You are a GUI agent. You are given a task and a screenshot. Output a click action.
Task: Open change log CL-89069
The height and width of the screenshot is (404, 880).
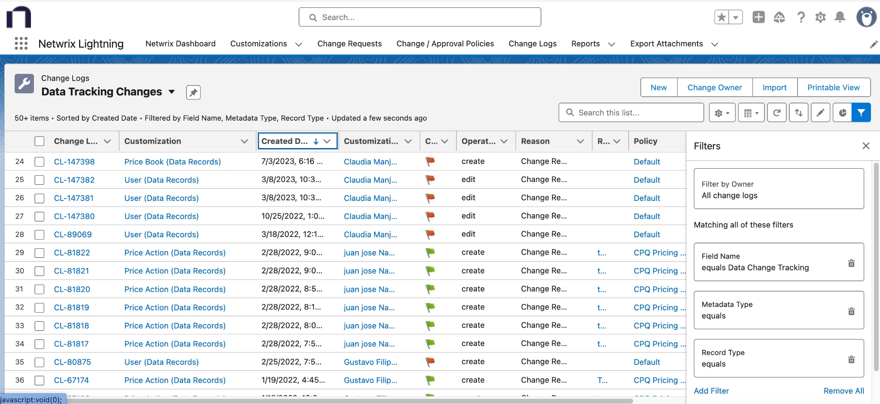coord(73,234)
